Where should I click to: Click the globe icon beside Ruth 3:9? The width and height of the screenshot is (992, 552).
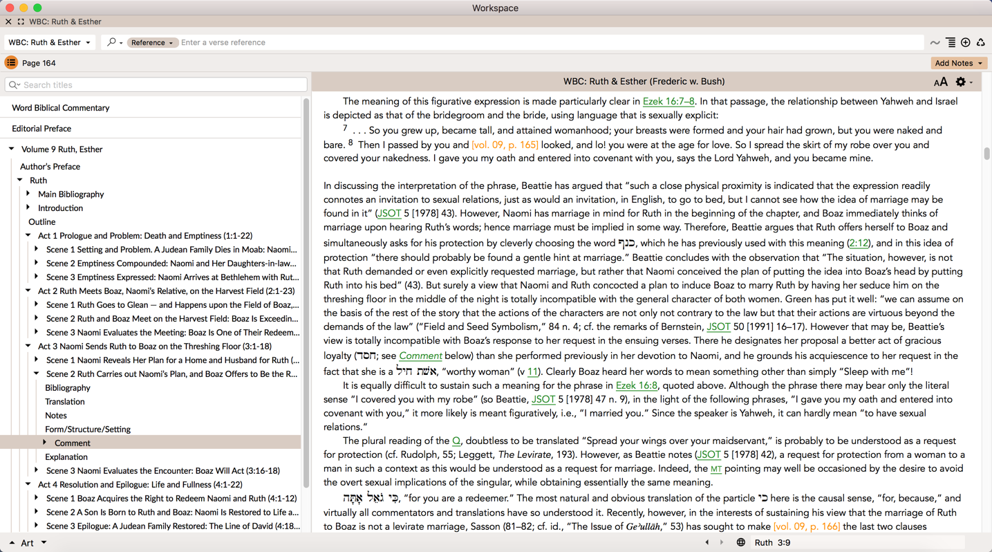pos(740,542)
